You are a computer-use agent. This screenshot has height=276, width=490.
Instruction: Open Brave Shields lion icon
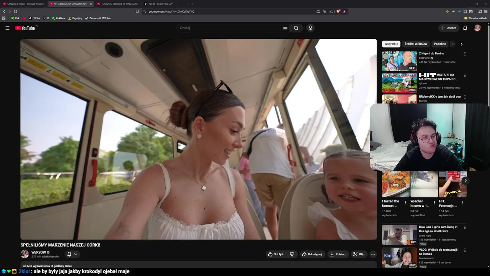tap(338, 11)
